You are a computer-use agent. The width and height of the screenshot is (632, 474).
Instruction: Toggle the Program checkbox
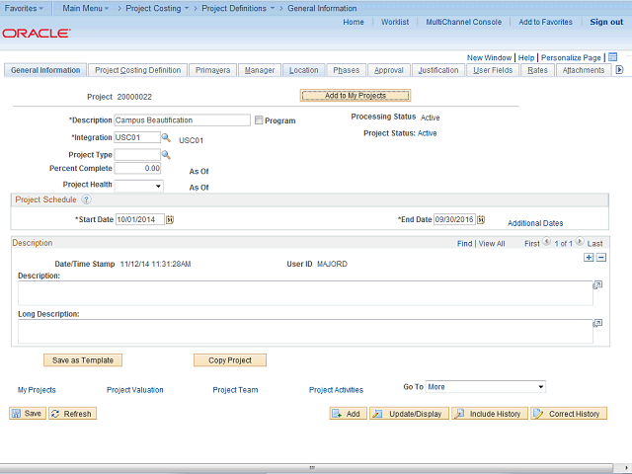coord(259,120)
